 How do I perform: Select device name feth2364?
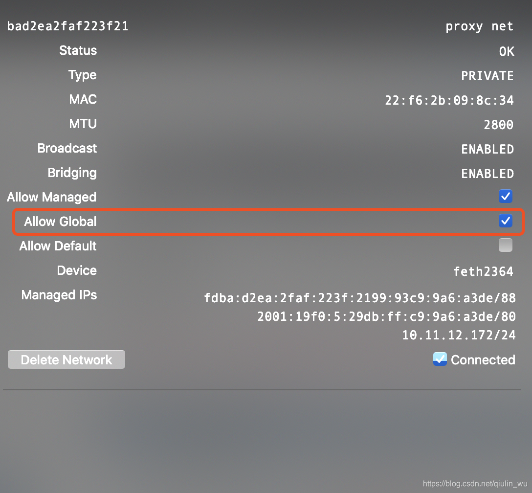[x=484, y=271]
